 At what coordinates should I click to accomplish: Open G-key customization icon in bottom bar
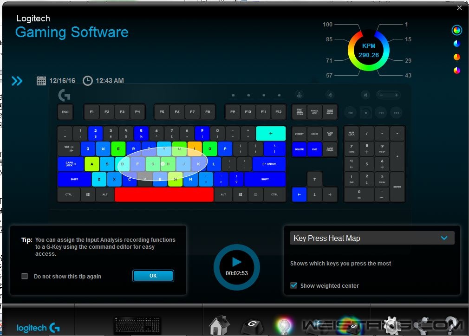(252, 326)
